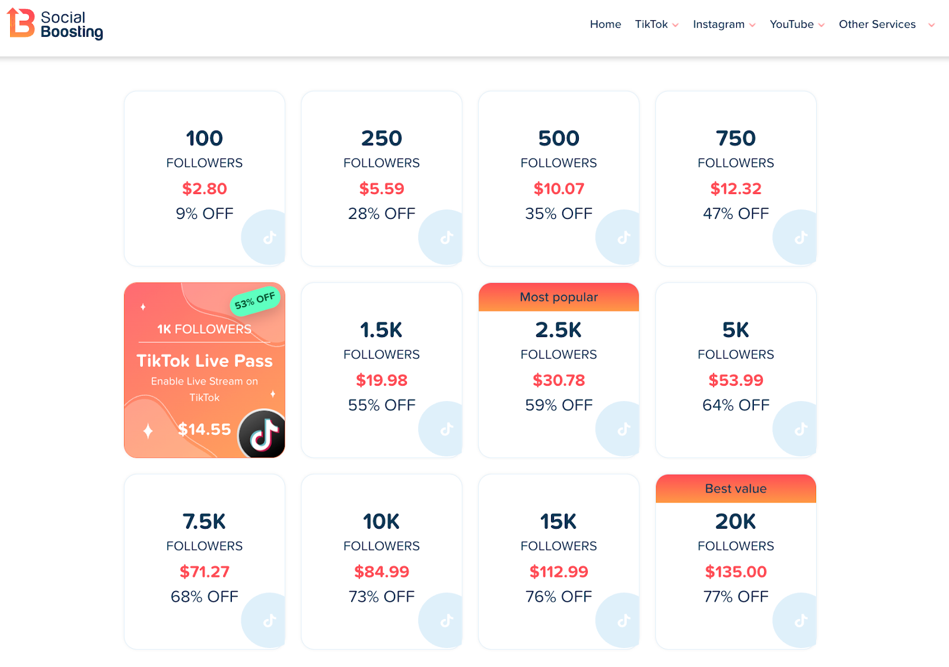Screen dimensions: 949x667
Task: Select the 500 followers package price
Action: point(559,189)
